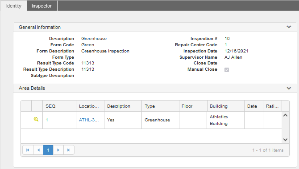Viewport: 299px width, 169px height.
Task: Click the Form Code value Green
Action: 88,44
